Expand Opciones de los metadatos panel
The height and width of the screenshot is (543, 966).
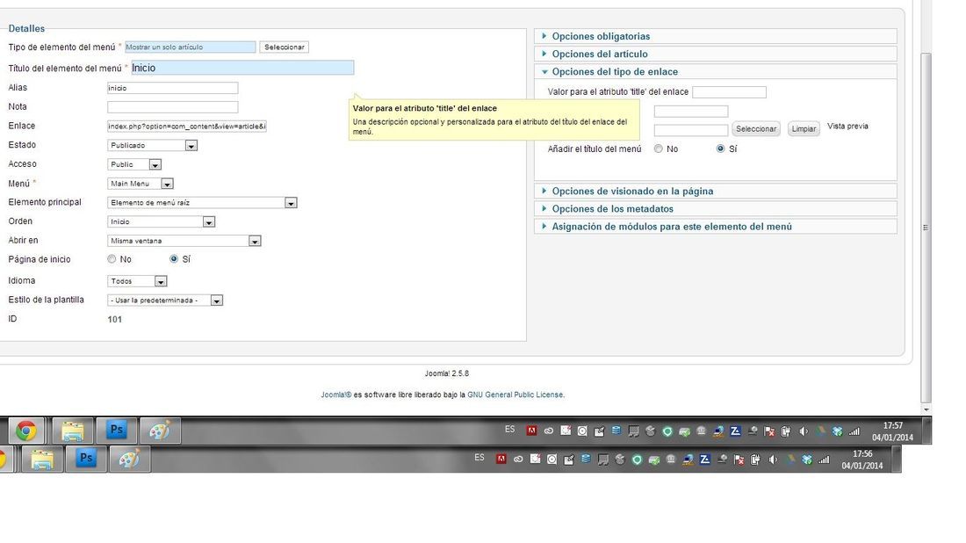coord(715,209)
